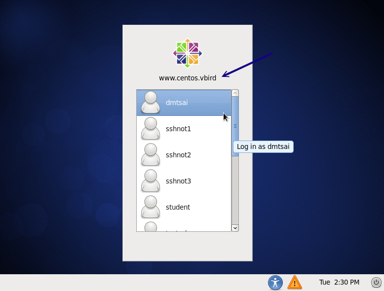Pick the sshnot2 user name
Viewport: 384px width, 291px height.
coord(178,155)
